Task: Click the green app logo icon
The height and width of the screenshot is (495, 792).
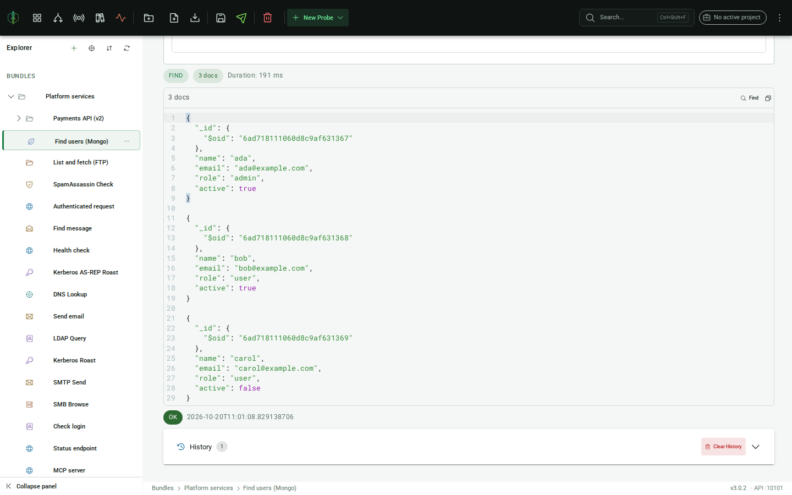Action: [x=13, y=18]
